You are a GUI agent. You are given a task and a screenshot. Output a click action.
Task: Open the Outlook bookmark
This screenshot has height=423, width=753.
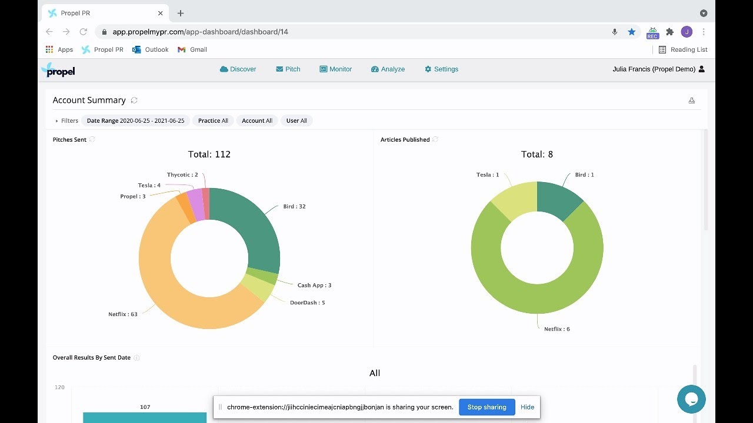tap(151, 49)
